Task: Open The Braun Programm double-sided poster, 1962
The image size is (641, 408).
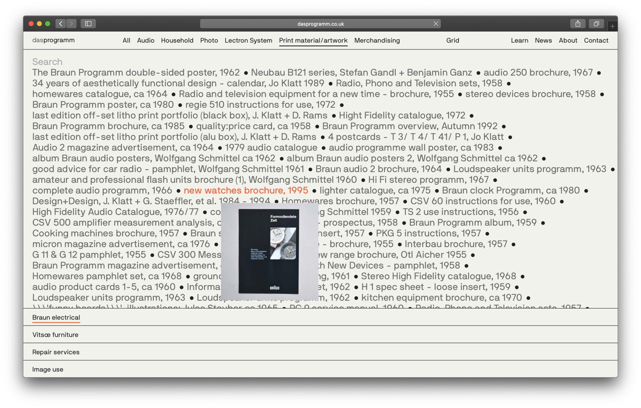Action: [x=137, y=72]
